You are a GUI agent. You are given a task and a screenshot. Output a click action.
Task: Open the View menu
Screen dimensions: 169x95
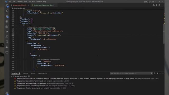point(26,2)
